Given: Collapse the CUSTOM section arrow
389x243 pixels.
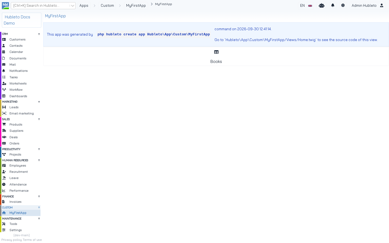Looking at the screenshot, I should pos(39,207).
